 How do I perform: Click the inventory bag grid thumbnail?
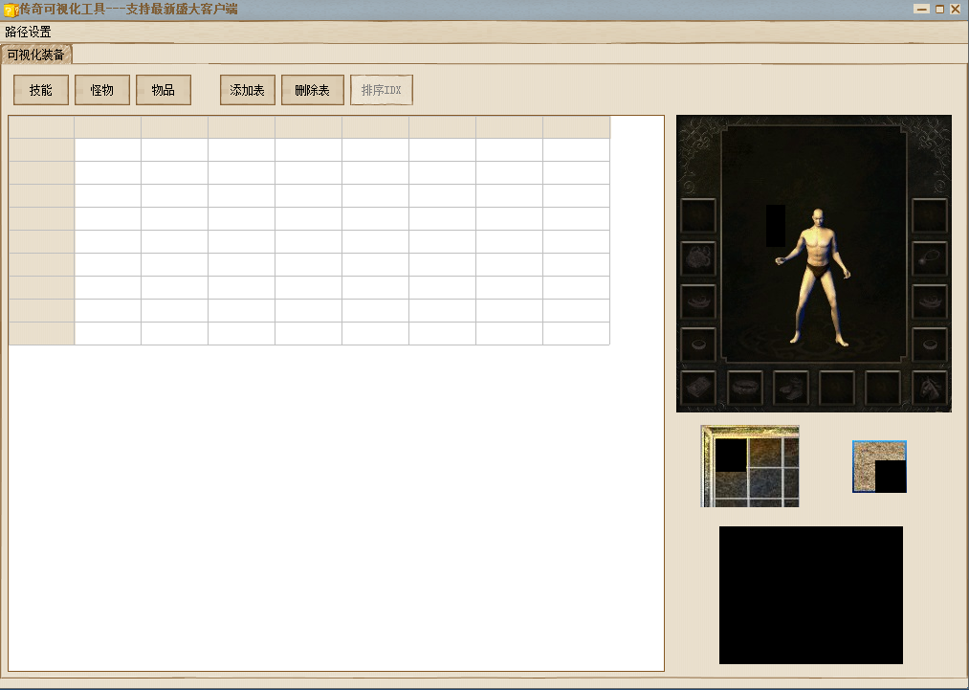click(750, 466)
